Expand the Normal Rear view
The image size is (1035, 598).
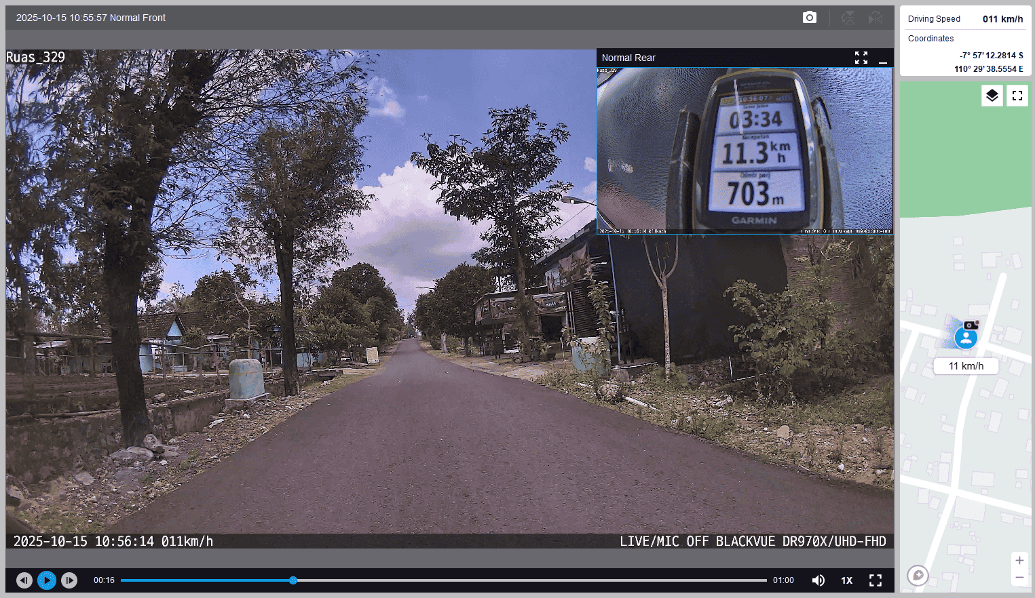pyautogui.click(x=861, y=58)
